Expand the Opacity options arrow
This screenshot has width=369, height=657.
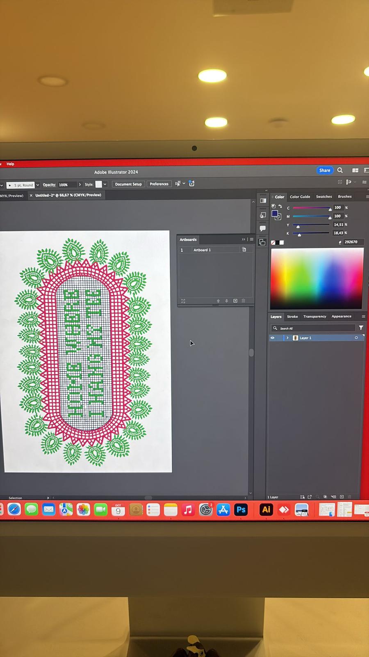point(80,184)
